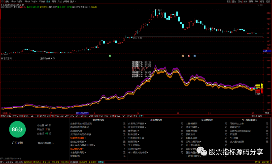Screen dimensions: 272x164
Task: Open 盘面分析 bottom tab
Action: (28, 162)
